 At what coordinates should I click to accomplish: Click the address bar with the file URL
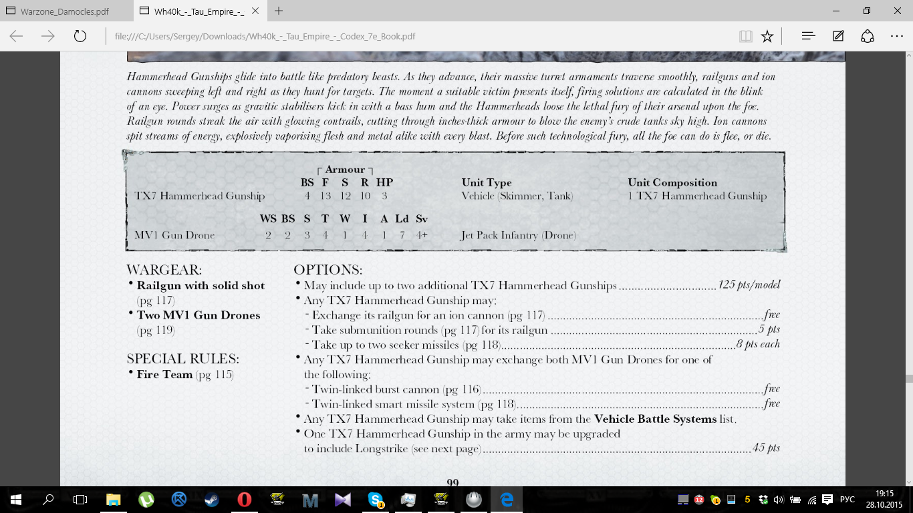coord(421,36)
